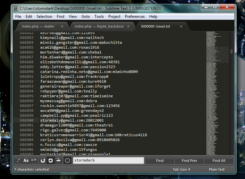Click line number 686897 in gutter
Screen dimensions: 245x179
click(x=27, y=106)
